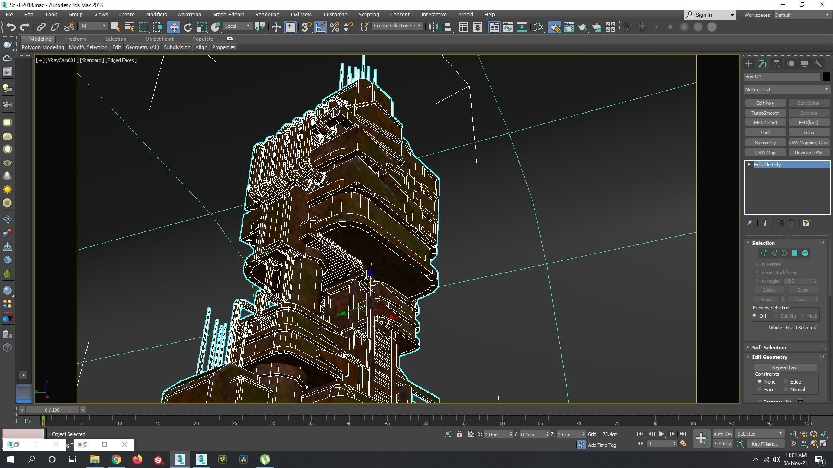Click the Pin Stack icon
The height and width of the screenshot is (468, 833).
tap(749, 223)
